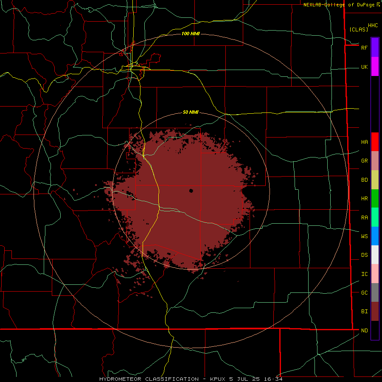Select the white DS dry snow swatch
Screen dimensions: 382x382
375,255
